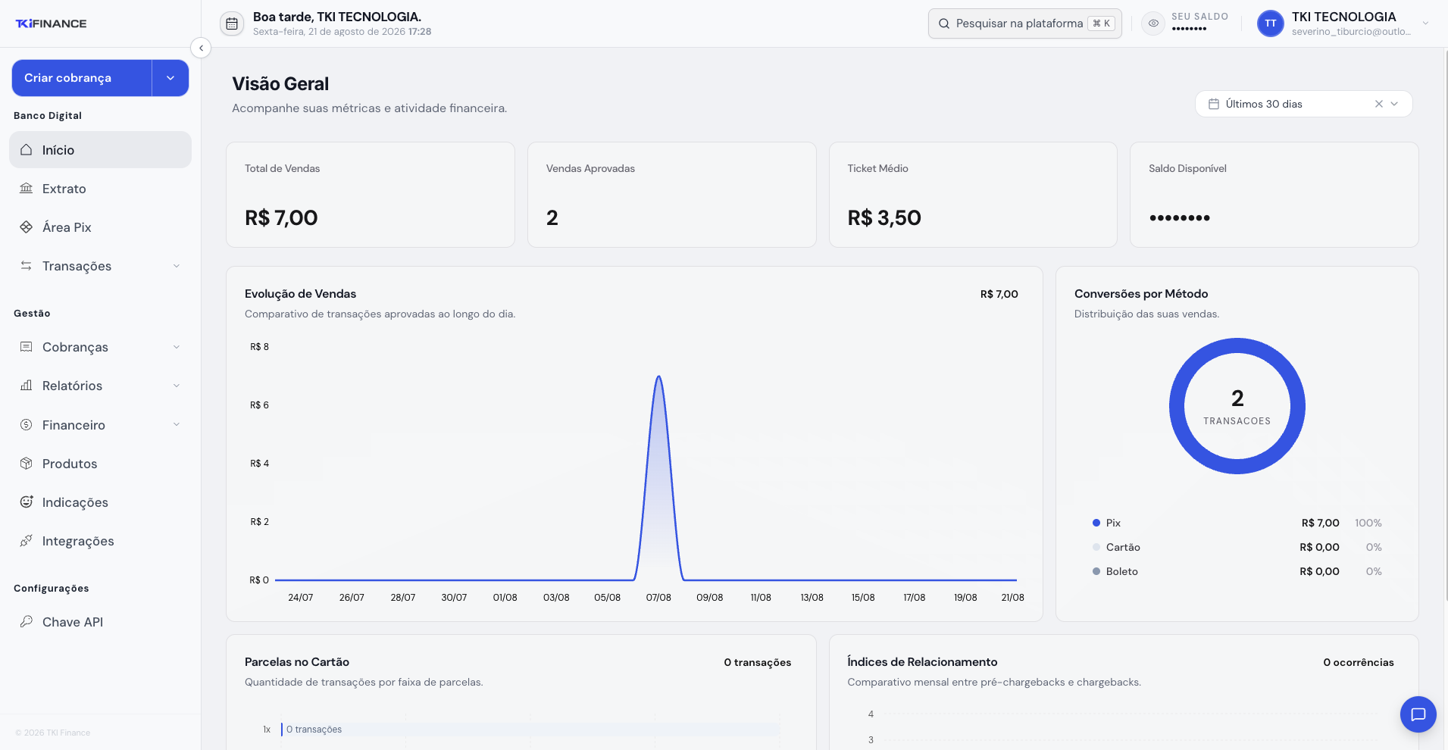Click the page scrollbar on the right
Image resolution: width=1448 pixels, height=750 pixels.
(1445, 326)
